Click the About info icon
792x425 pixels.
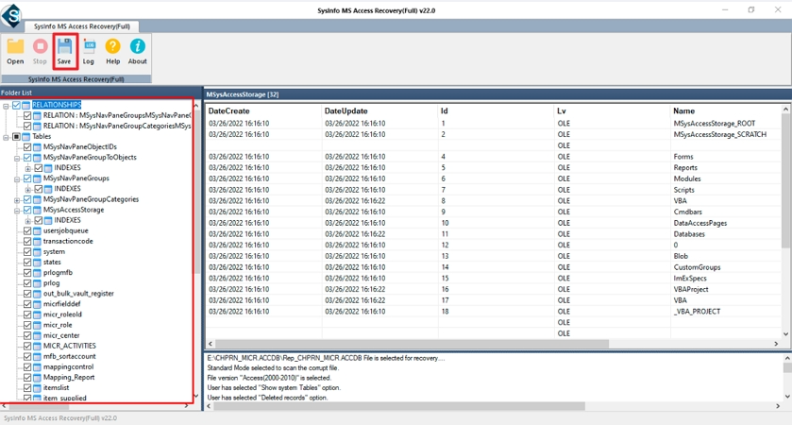(138, 51)
